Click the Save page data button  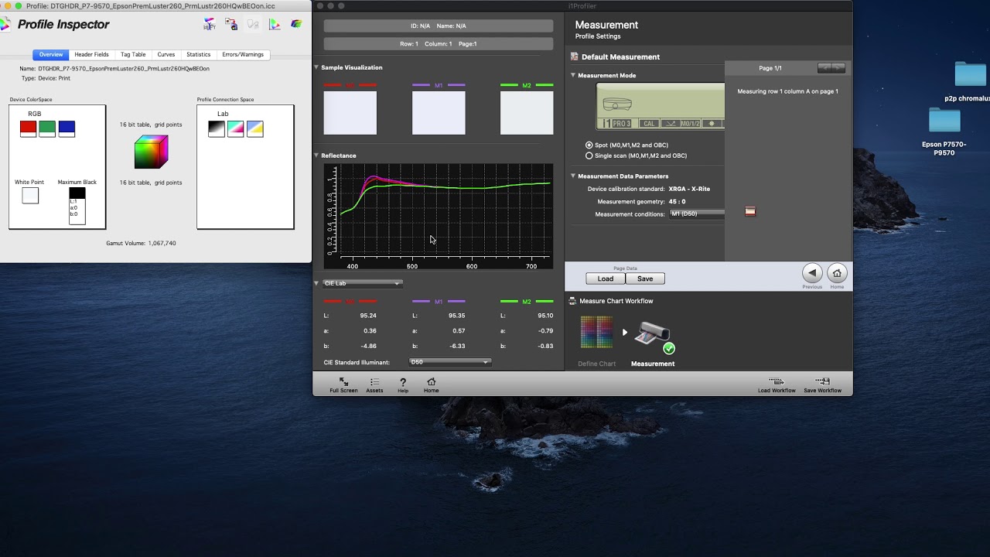(x=645, y=278)
